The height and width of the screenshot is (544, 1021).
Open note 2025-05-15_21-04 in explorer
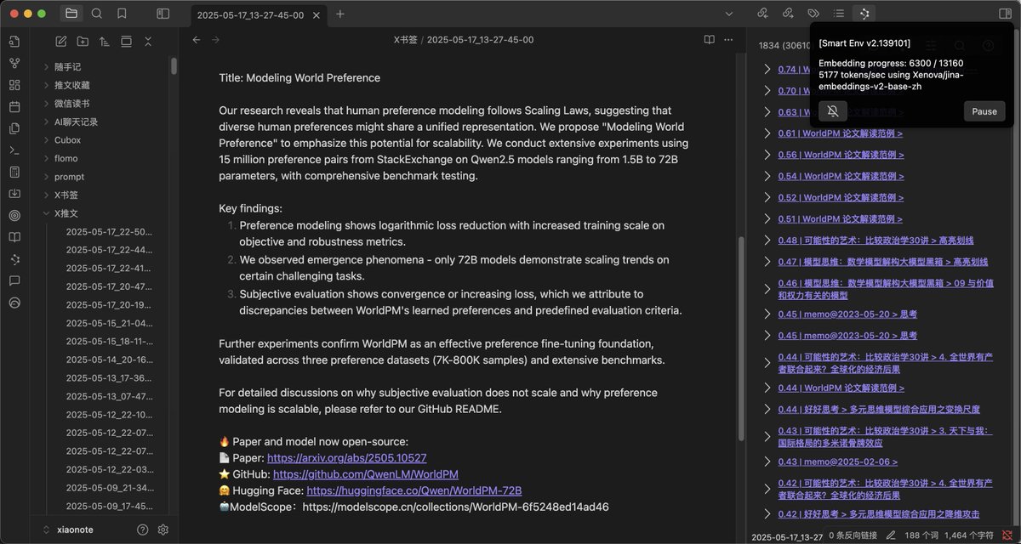[109, 323]
